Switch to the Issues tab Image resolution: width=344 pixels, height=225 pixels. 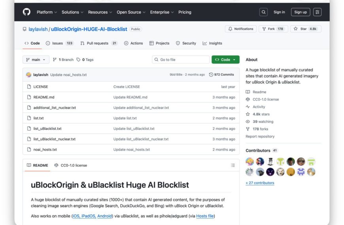pos(59,43)
